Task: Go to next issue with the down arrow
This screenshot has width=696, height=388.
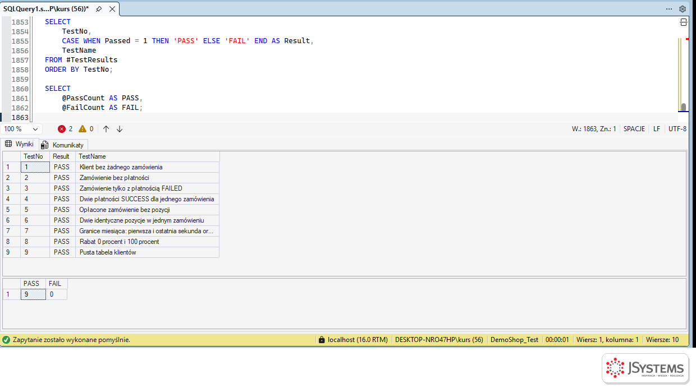Action: point(120,129)
